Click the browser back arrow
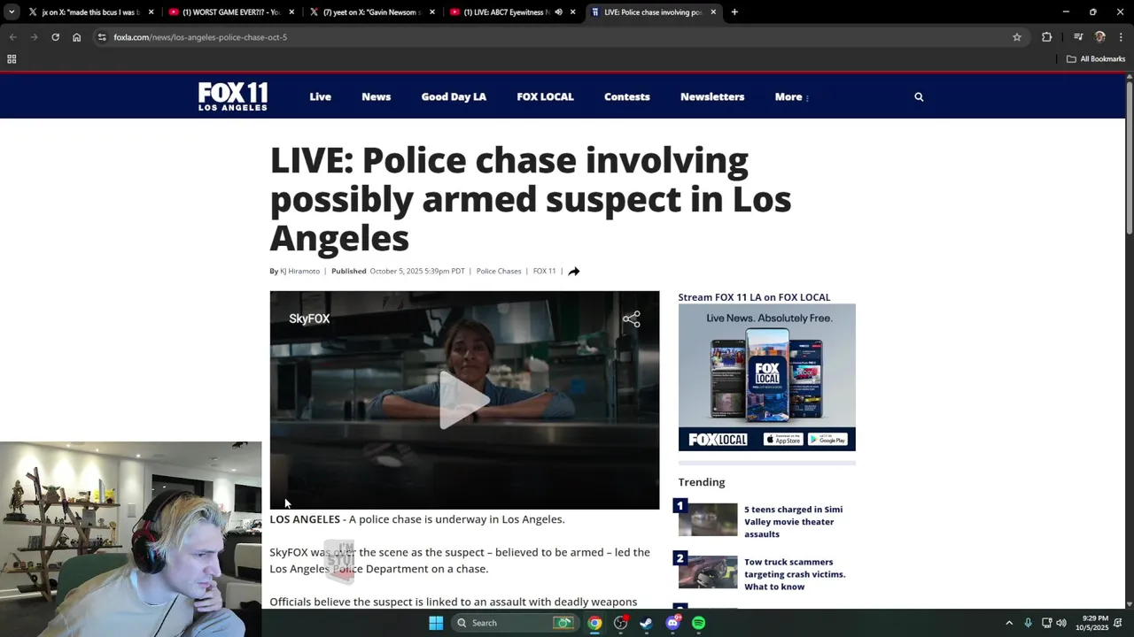Viewport: 1134px width, 637px height. pos(12,37)
